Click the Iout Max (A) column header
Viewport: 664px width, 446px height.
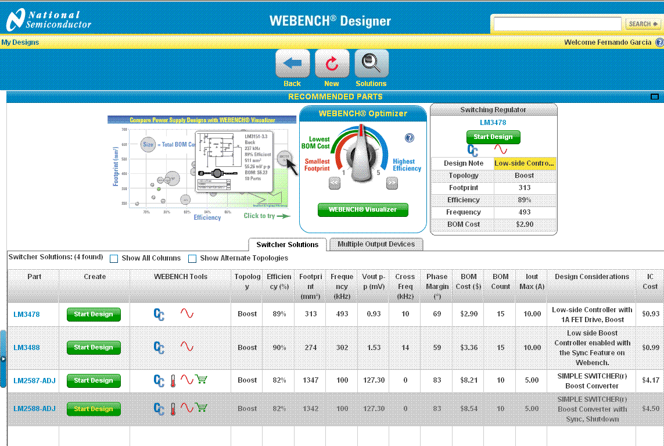click(x=532, y=286)
